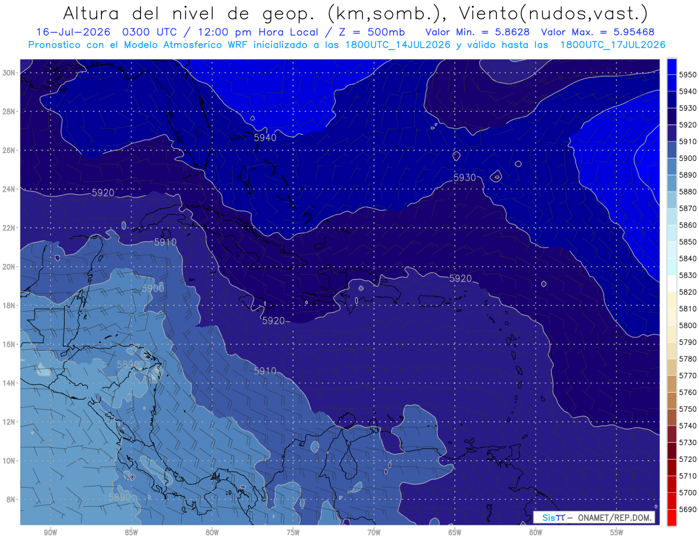Click the '70W' longitude axis label
This screenshot has height=540, width=699.
pyautogui.click(x=374, y=532)
